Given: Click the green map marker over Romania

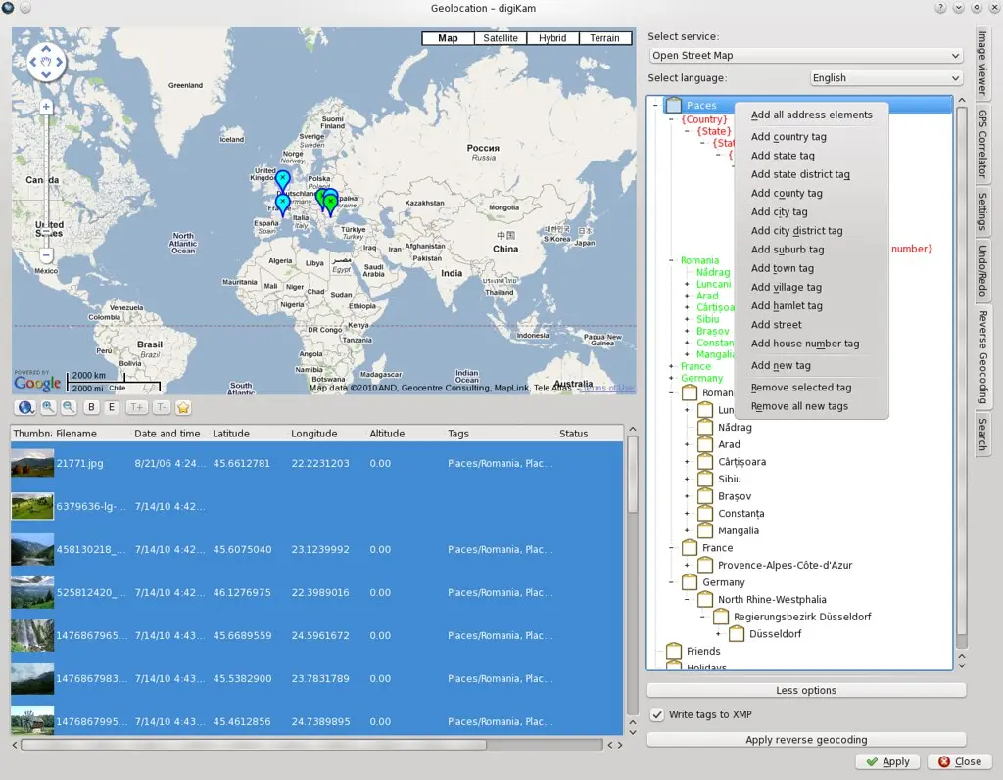Looking at the screenshot, I should pos(330,206).
